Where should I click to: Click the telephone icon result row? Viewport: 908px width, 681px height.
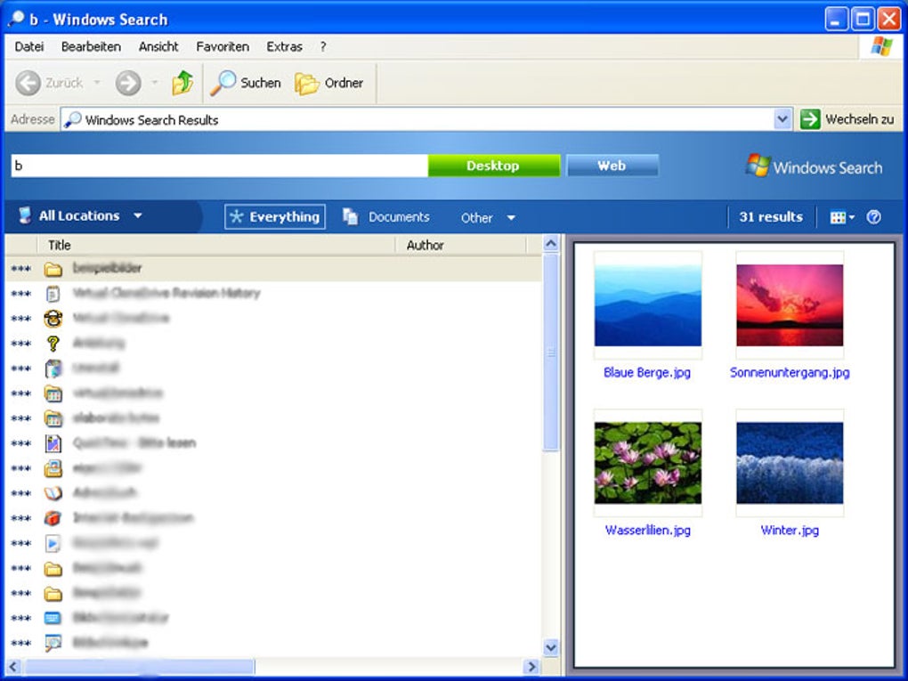pos(53,319)
